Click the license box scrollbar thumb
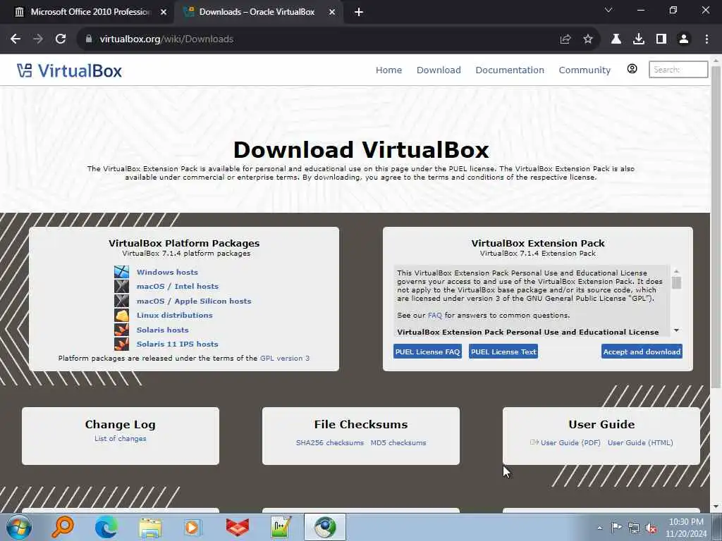Screen dimensions: 722x541 676,282
